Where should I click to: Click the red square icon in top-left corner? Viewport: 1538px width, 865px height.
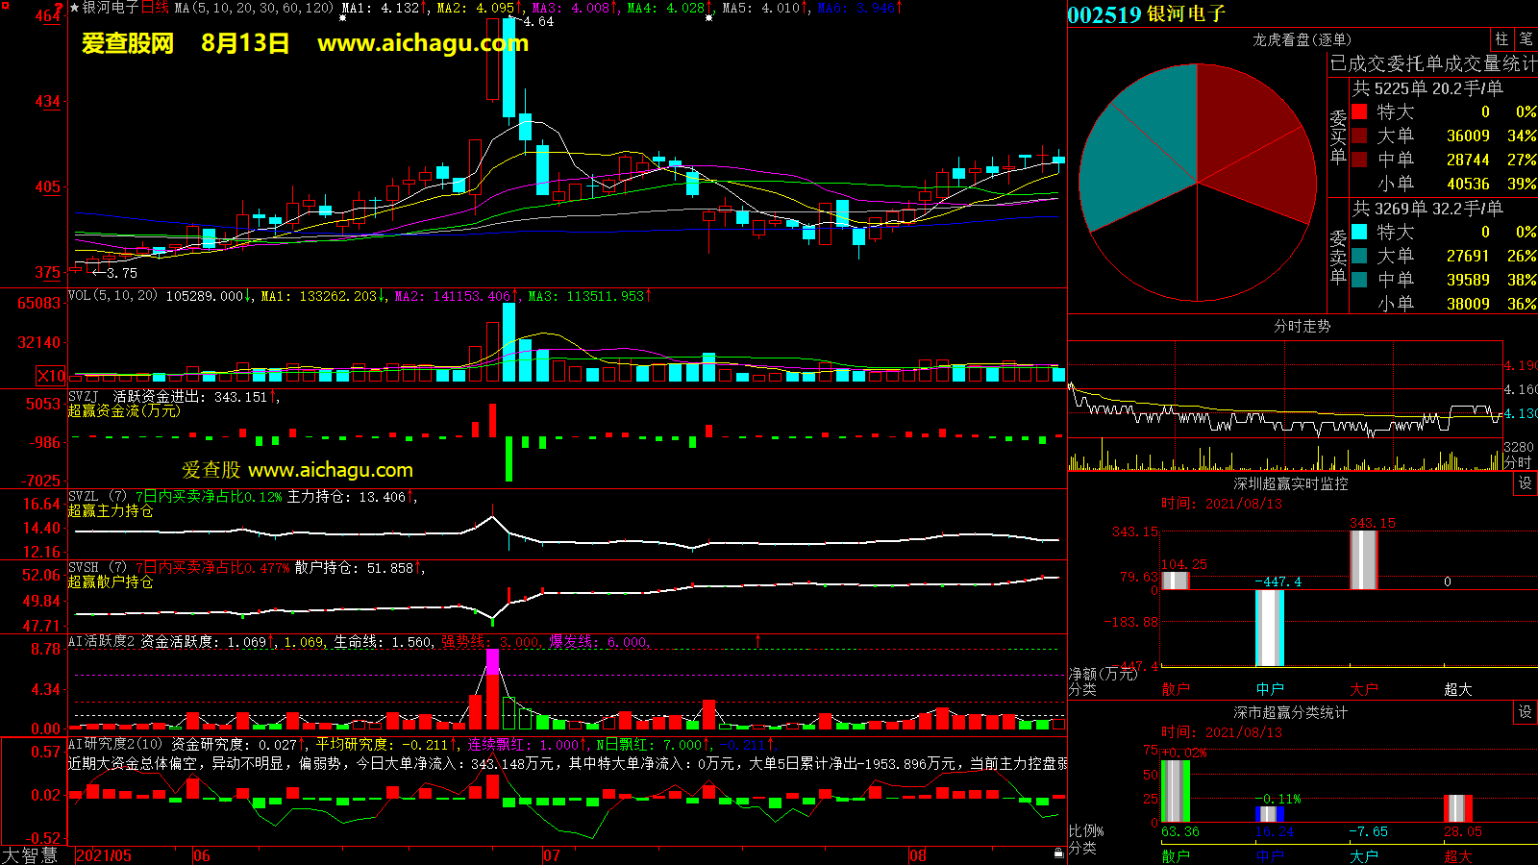coord(5,6)
